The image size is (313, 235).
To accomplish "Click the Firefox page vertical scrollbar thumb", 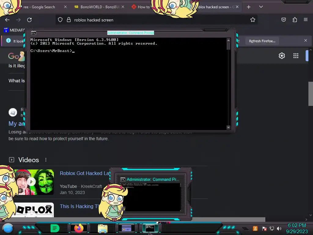I will tap(311, 94).
